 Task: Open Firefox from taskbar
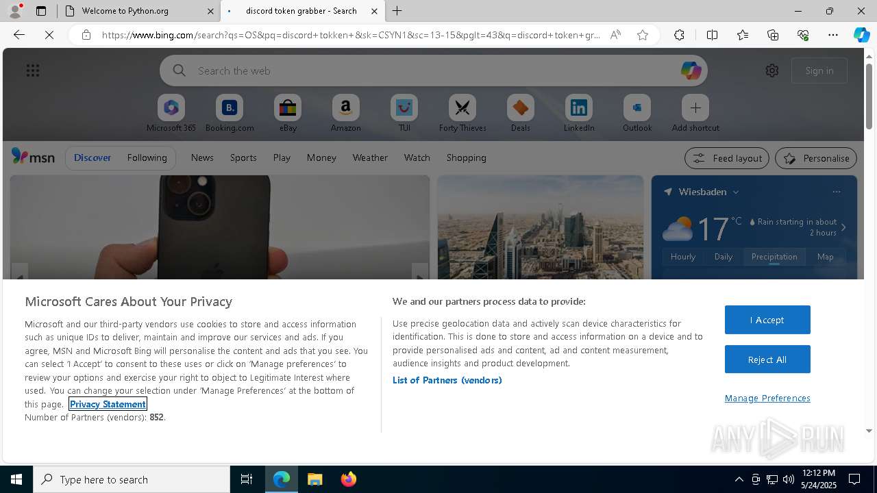tap(348, 479)
